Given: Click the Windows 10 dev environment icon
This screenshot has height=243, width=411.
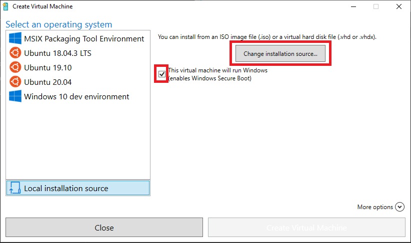Looking at the screenshot, I should coord(15,97).
